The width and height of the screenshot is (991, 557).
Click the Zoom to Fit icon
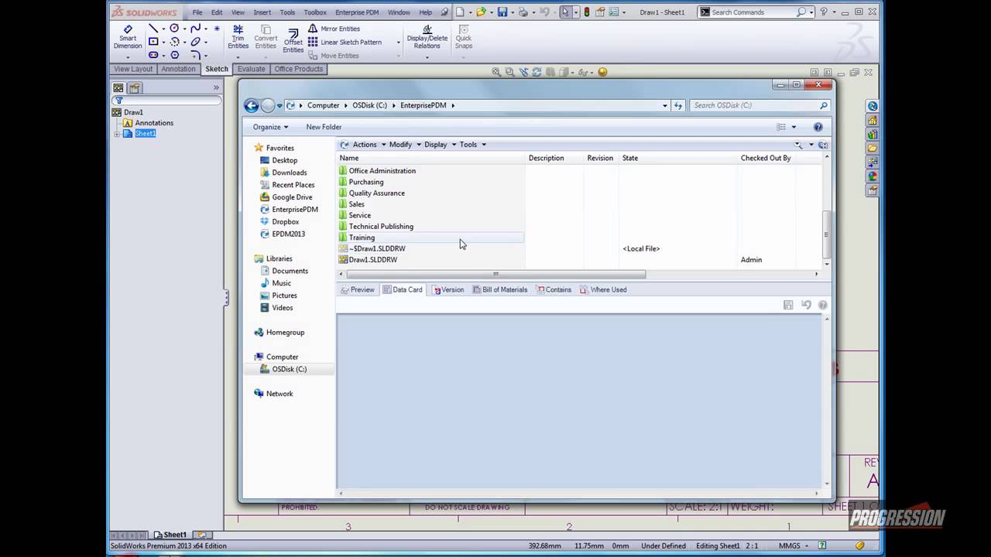(x=495, y=72)
